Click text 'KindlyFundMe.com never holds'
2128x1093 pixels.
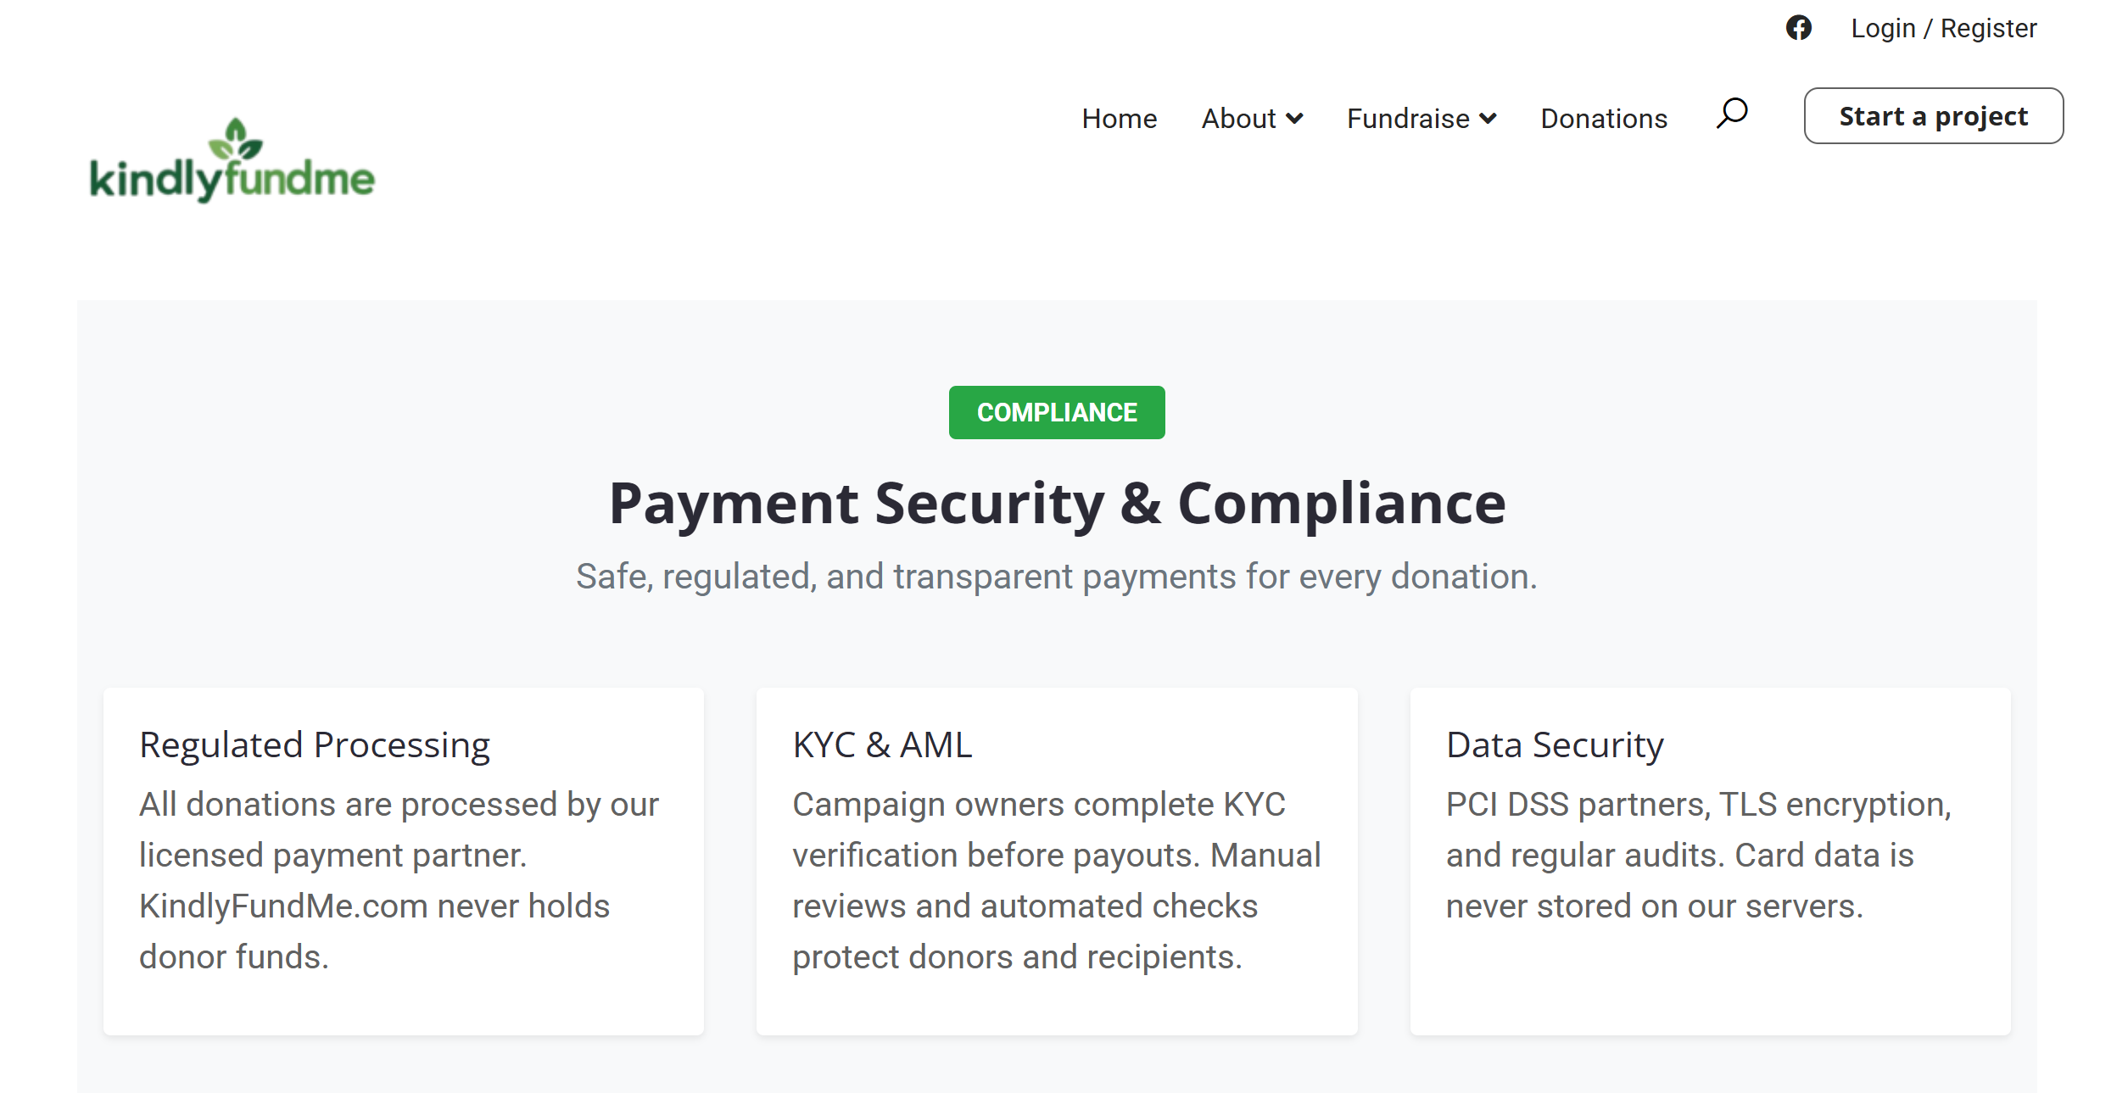coord(374,906)
